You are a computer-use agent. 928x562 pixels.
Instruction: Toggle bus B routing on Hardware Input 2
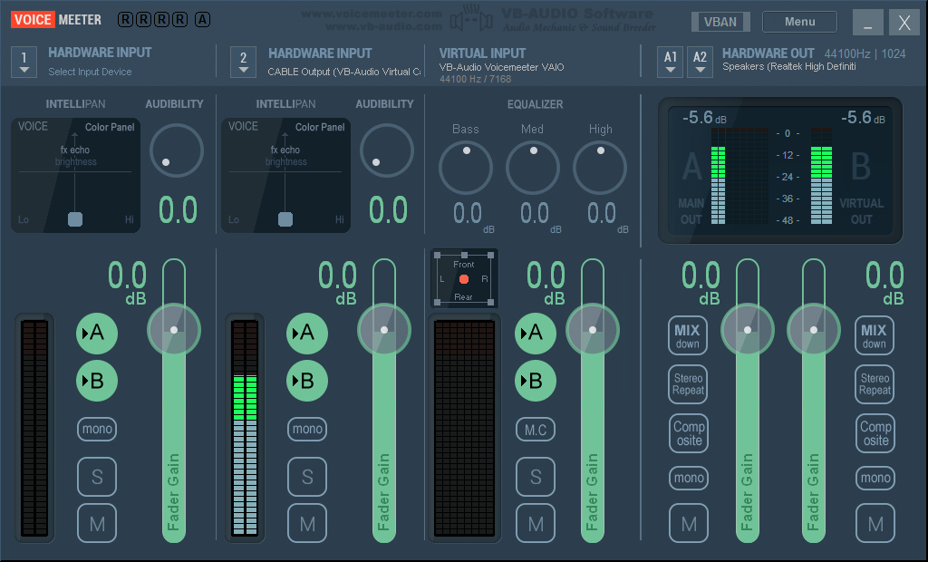click(307, 381)
